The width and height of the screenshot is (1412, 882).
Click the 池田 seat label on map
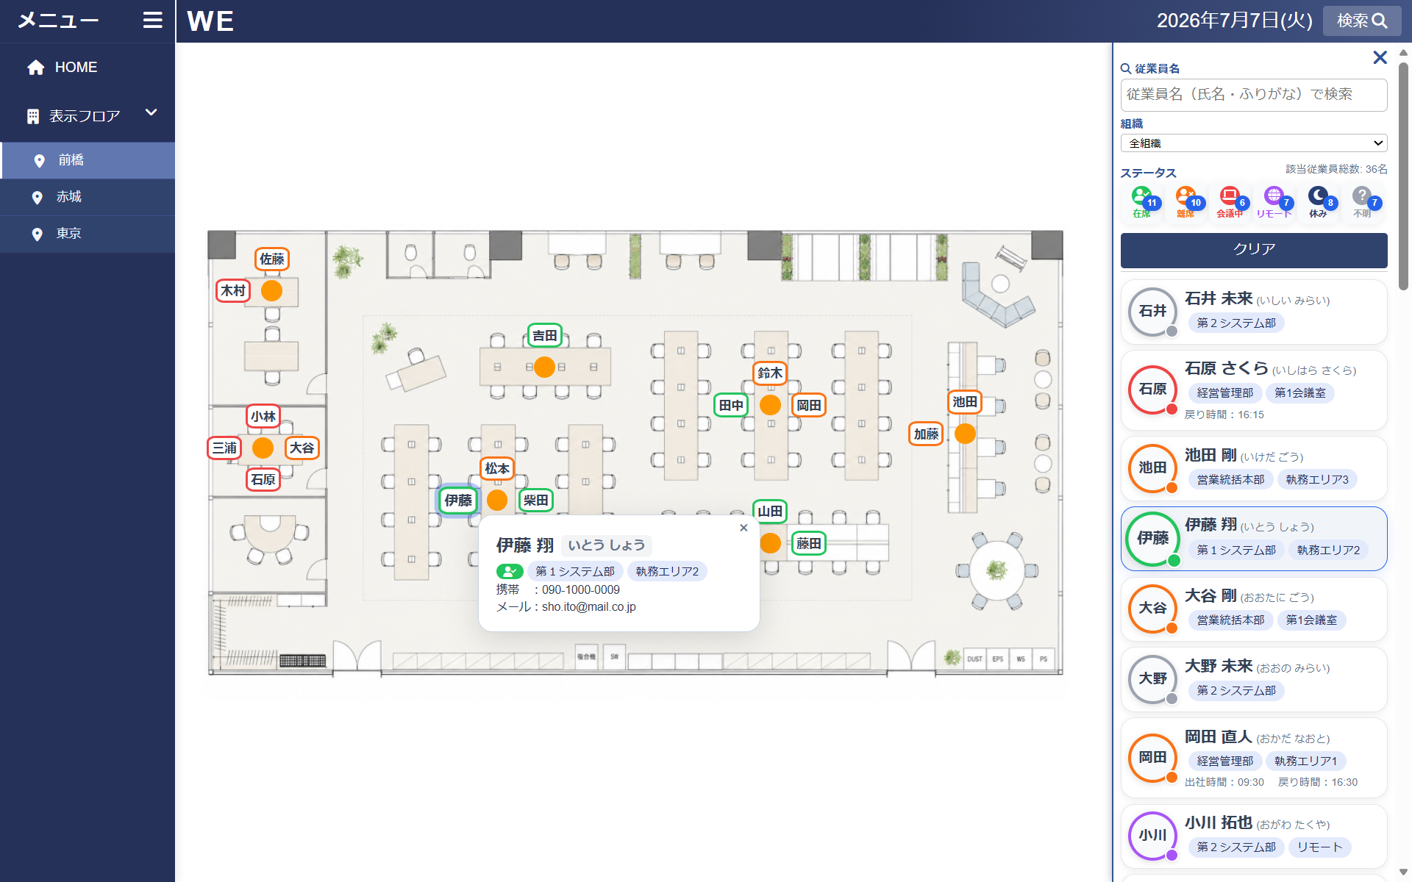click(965, 402)
